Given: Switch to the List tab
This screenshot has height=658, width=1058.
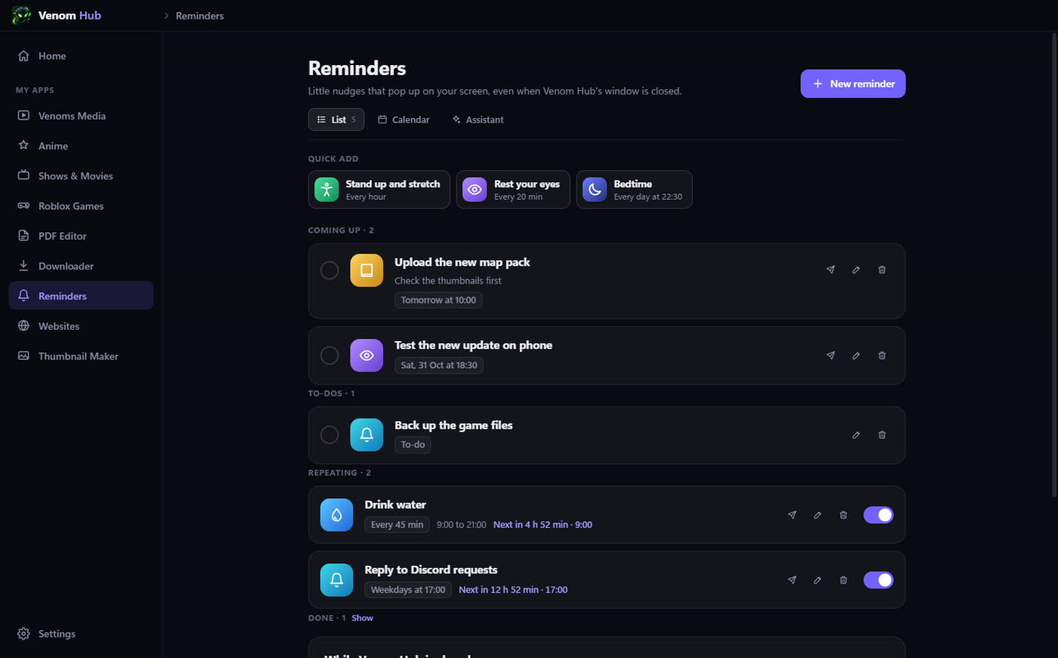Looking at the screenshot, I should (336, 119).
